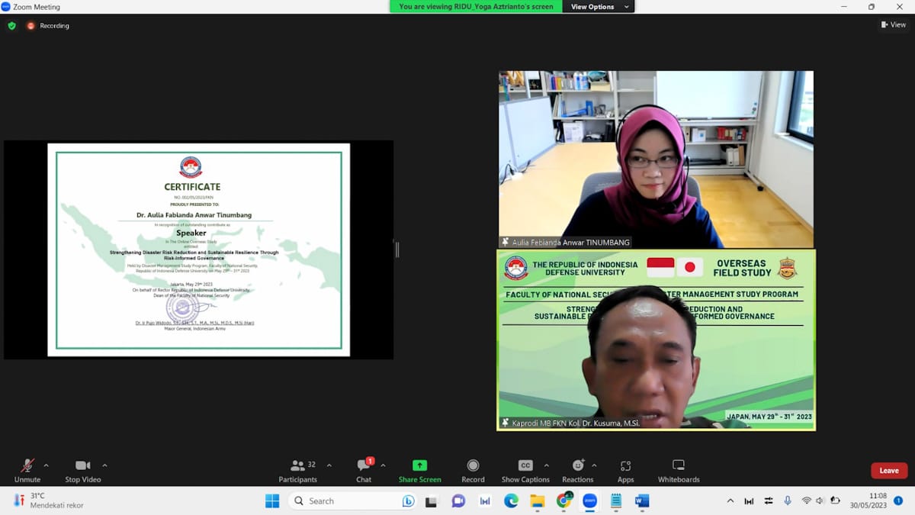Open the Windows Start menu
This screenshot has width=915, height=515.
point(272,501)
